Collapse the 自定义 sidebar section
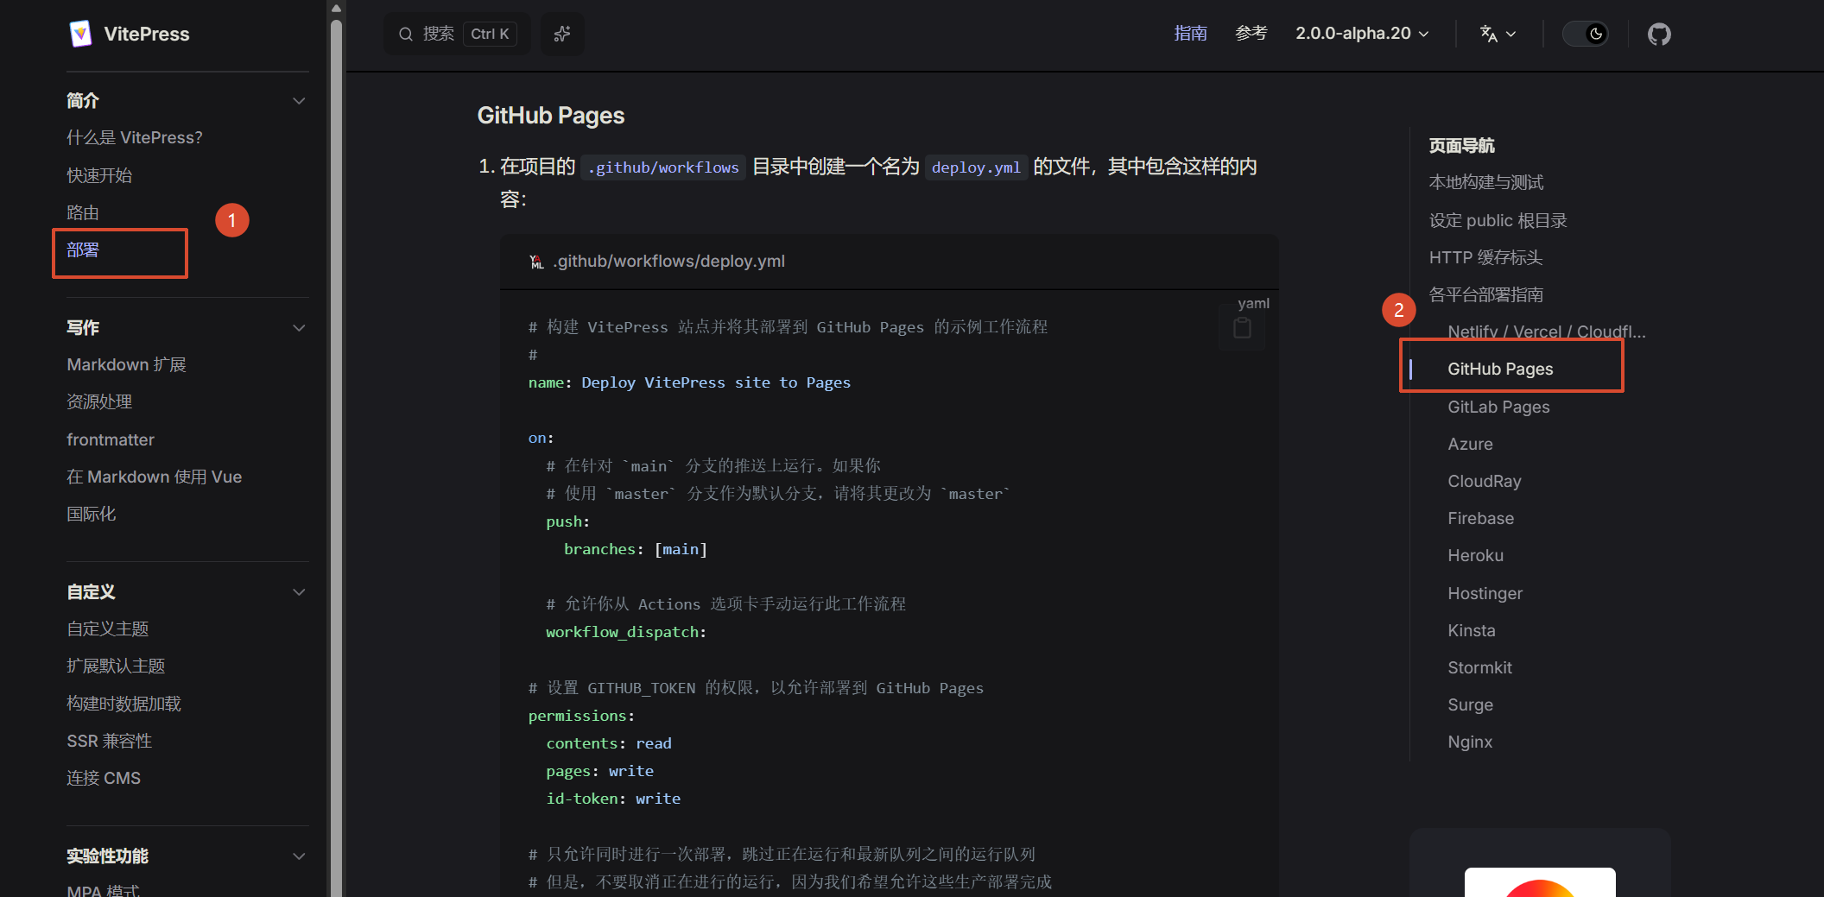The image size is (1824, 897). pos(299,592)
